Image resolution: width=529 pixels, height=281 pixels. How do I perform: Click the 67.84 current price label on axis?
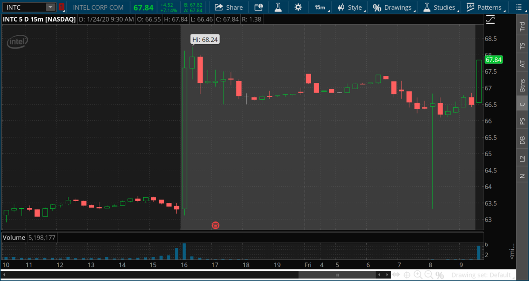[493, 60]
